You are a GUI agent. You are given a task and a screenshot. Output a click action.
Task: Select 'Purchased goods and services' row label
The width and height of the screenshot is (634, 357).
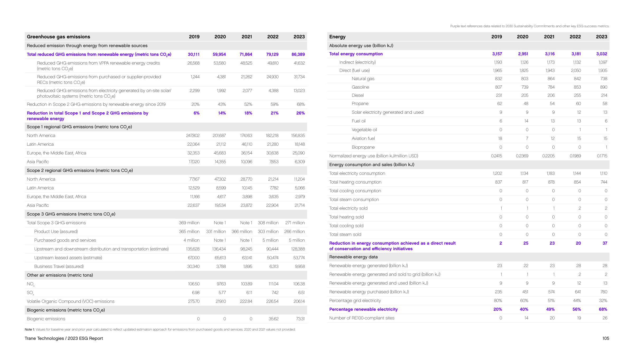pyautogui.click(x=65, y=240)
